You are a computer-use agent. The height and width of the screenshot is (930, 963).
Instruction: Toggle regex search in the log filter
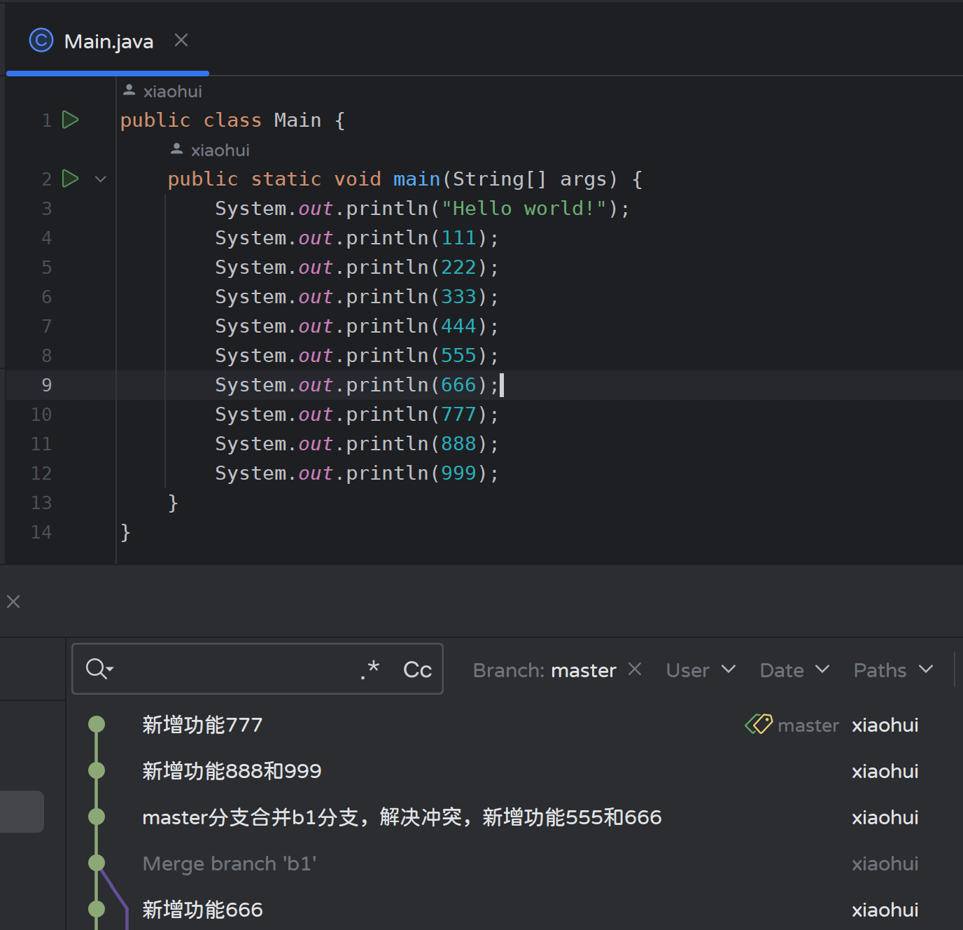370,669
